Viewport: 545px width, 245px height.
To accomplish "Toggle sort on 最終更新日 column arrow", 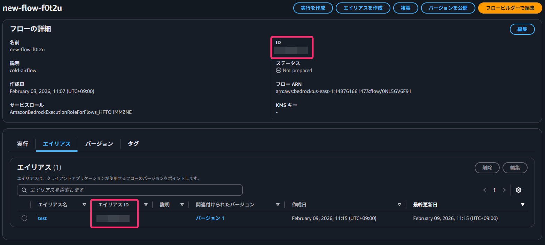I will (522, 205).
